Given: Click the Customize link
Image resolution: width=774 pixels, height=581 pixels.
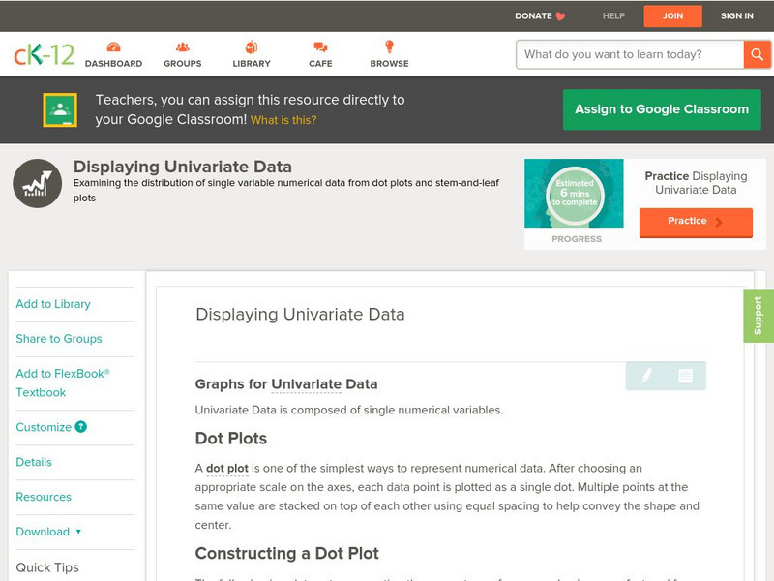Looking at the screenshot, I should coord(44,427).
